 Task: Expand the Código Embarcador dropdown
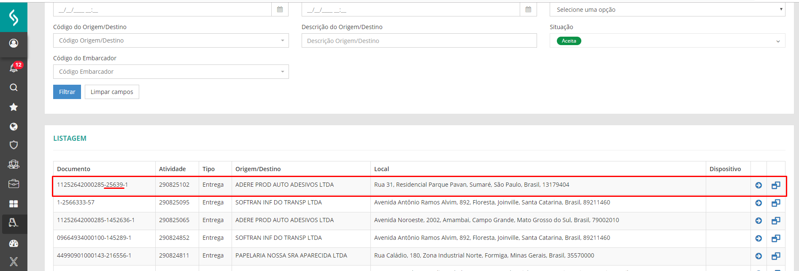click(282, 72)
